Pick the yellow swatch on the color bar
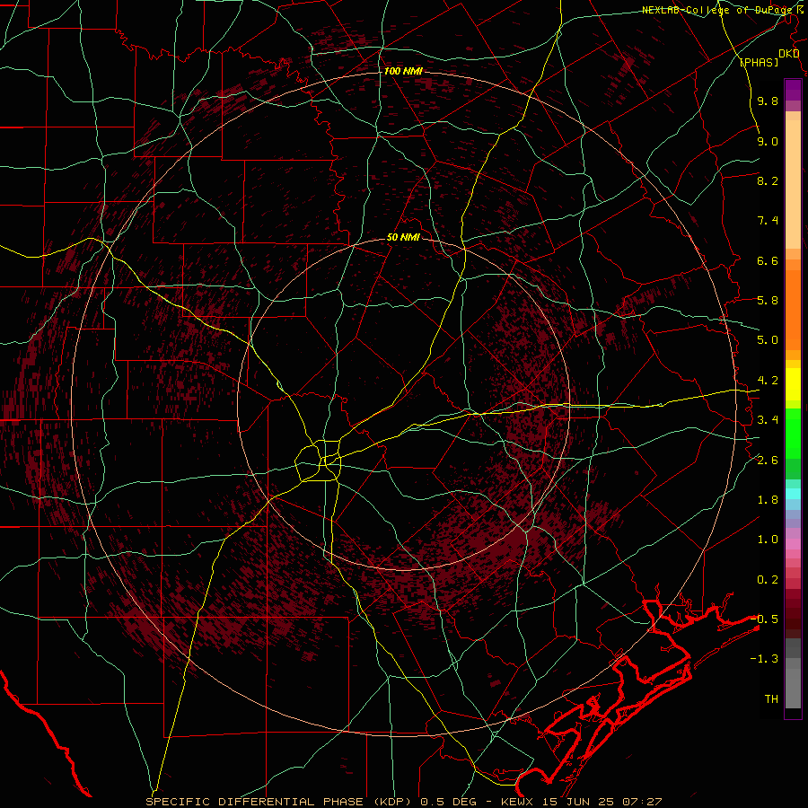808x808 pixels. pyautogui.click(x=793, y=384)
